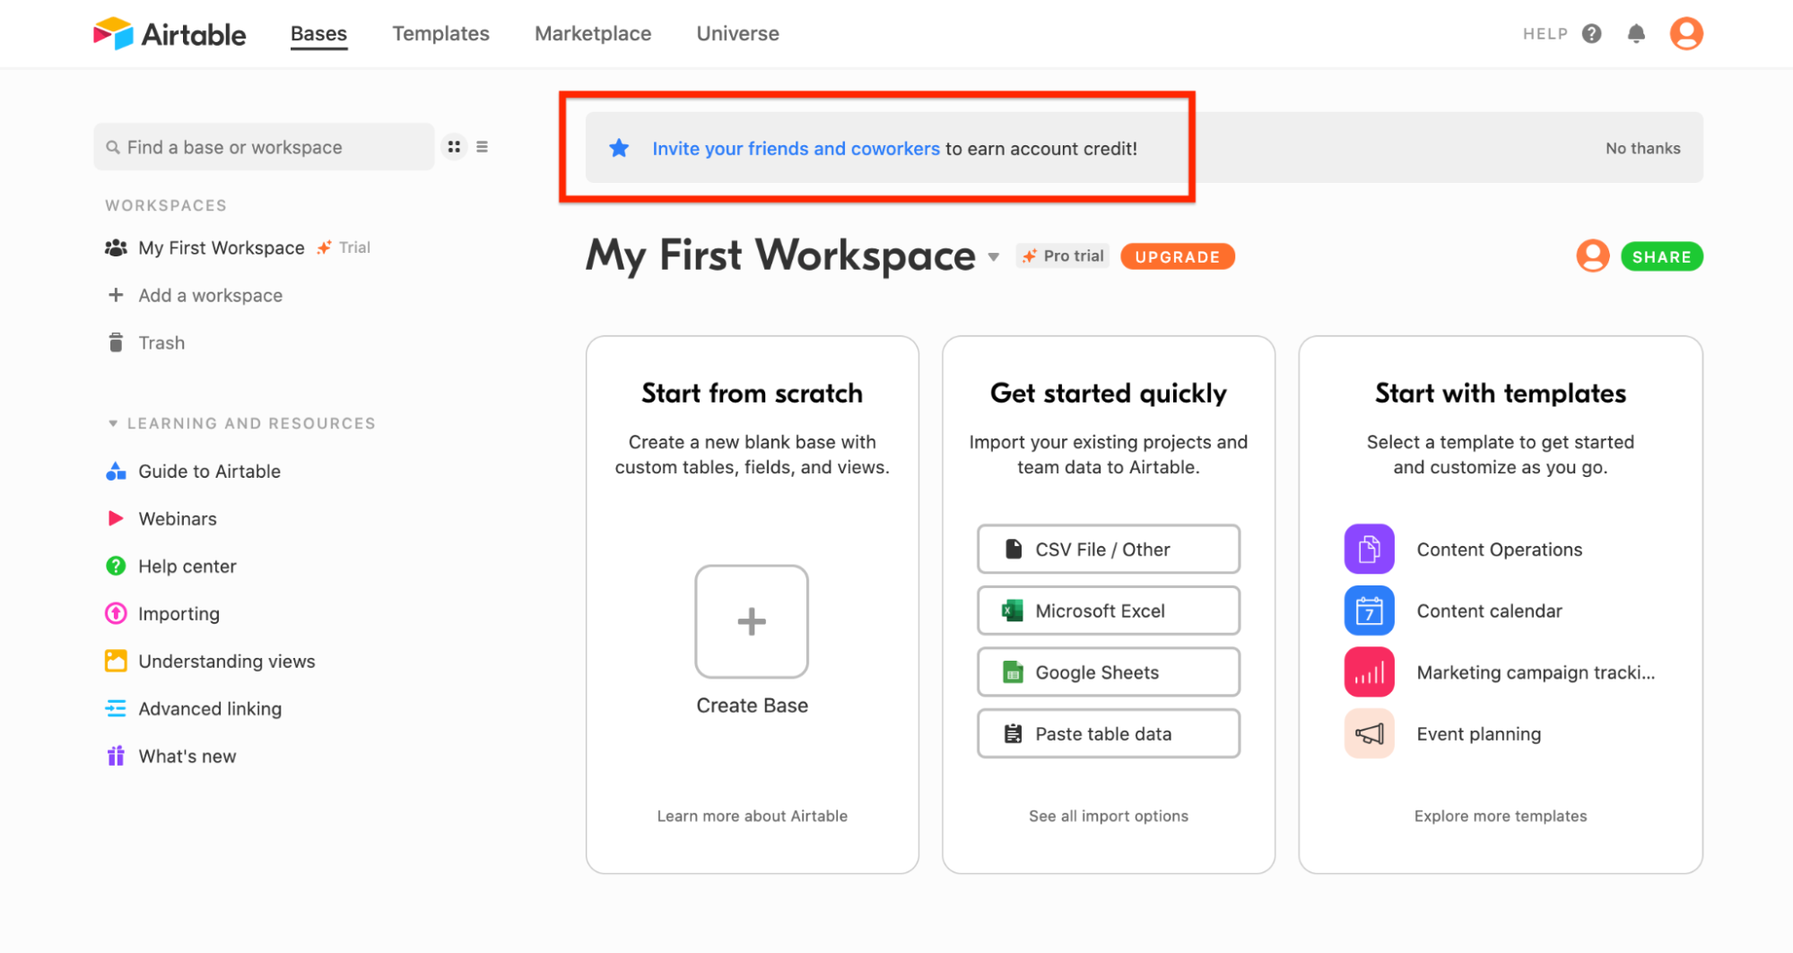Screen dimensions: 1793x953
Task: Click the Create Base label
Action: pyautogui.click(x=752, y=706)
